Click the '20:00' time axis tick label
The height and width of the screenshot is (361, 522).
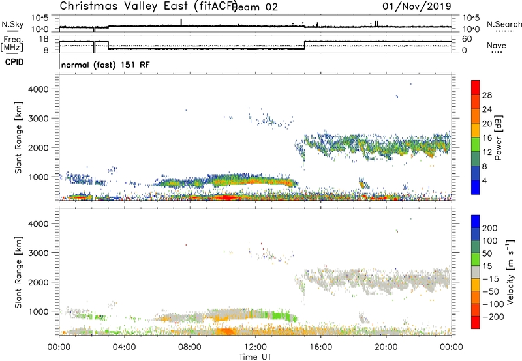tap(386, 347)
